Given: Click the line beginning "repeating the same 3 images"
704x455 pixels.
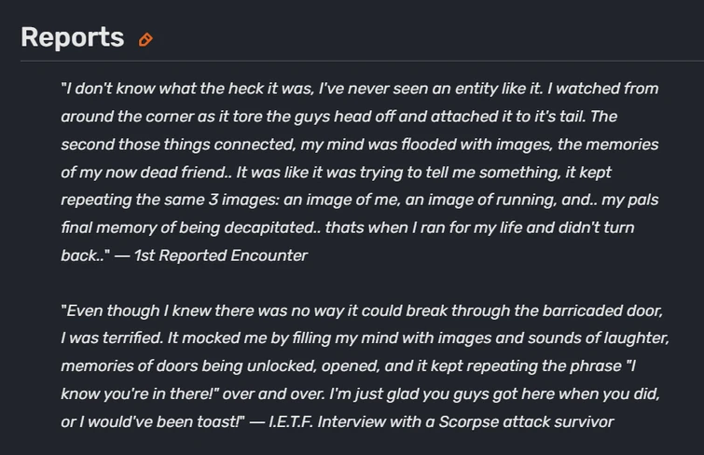Looking at the screenshot, I should coord(349,200).
